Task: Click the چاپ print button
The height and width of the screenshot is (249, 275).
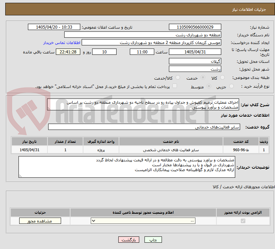Action: point(153,240)
